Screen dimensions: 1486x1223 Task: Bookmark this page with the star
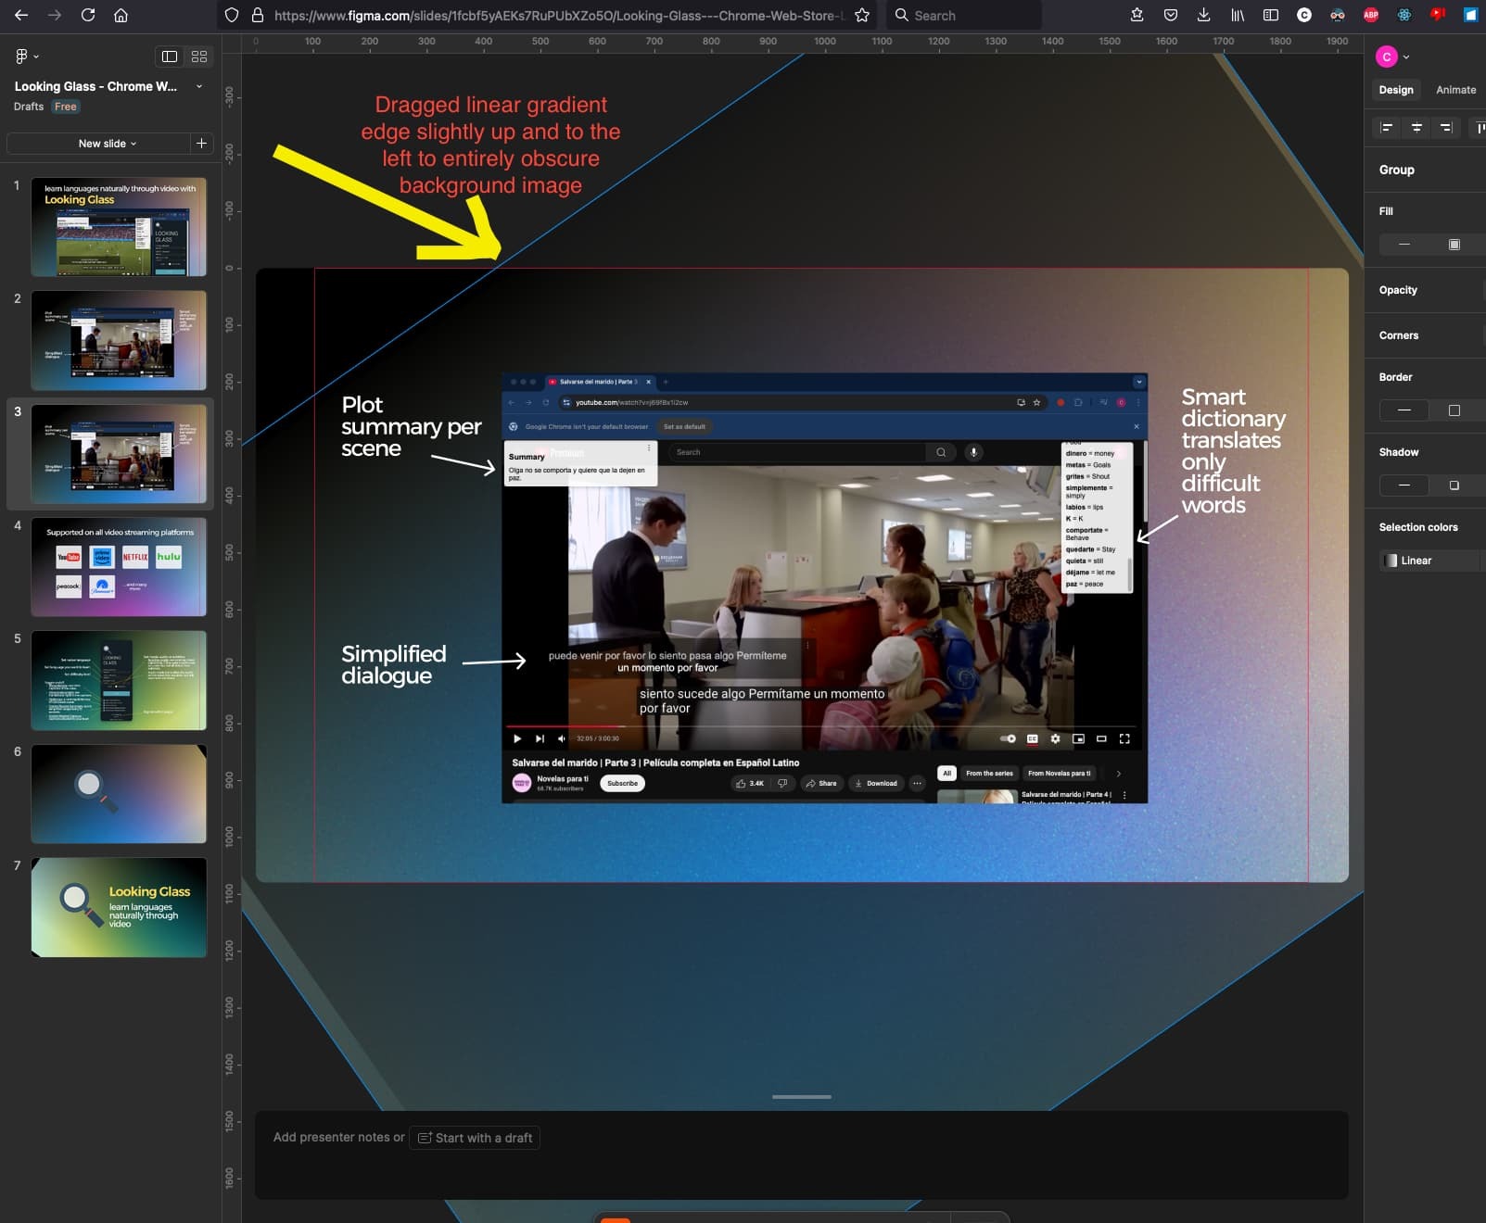coord(862,15)
